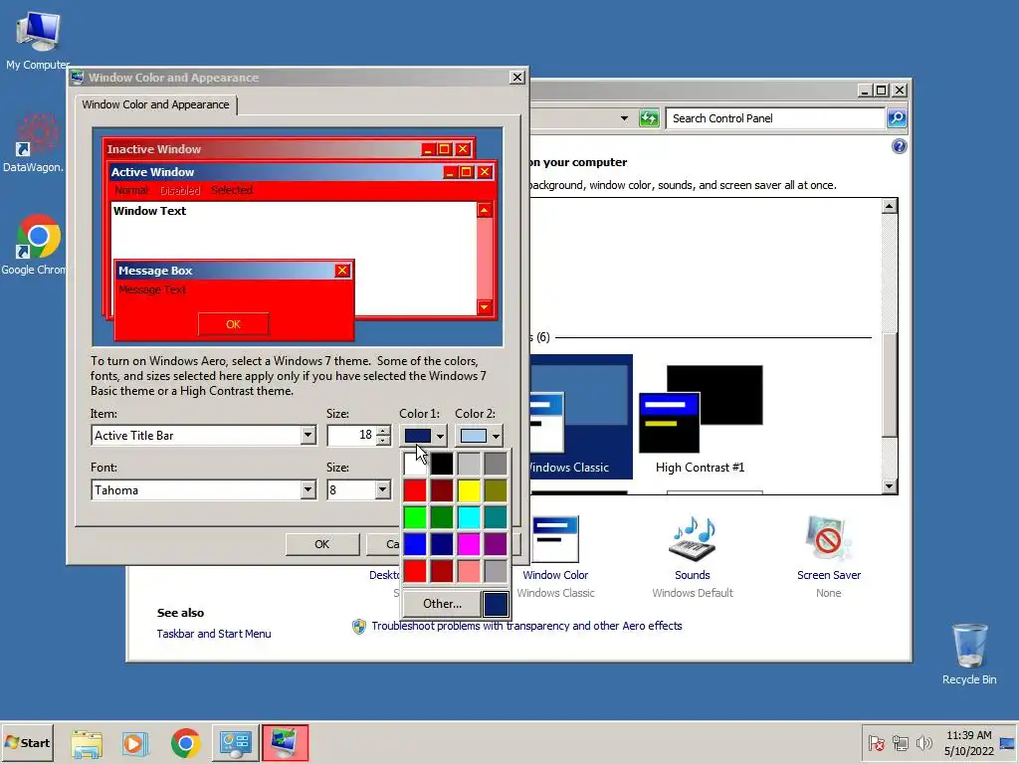This screenshot has height=764, width=1019.
Task: Open the Start menu button
Action: [27, 742]
